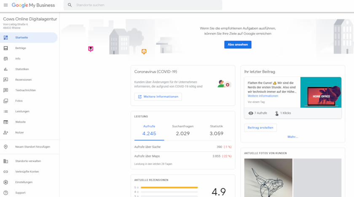Click Weitere Informationen button in COVID card
This screenshot has height=197, width=354.
(x=158, y=97)
